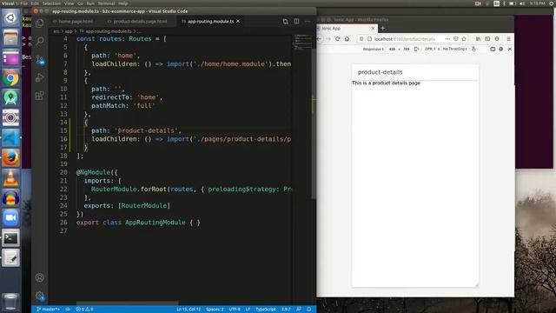Click master branch in status bar
The image size is (556, 313).
(48, 310)
